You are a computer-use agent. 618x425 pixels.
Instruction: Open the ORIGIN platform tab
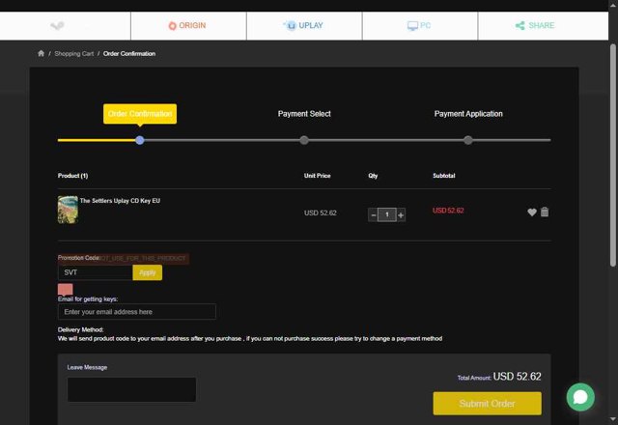click(188, 26)
